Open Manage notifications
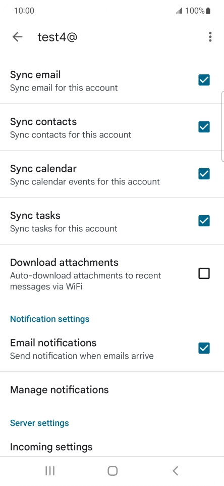This screenshot has width=224, height=486. click(x=112, y=390)
